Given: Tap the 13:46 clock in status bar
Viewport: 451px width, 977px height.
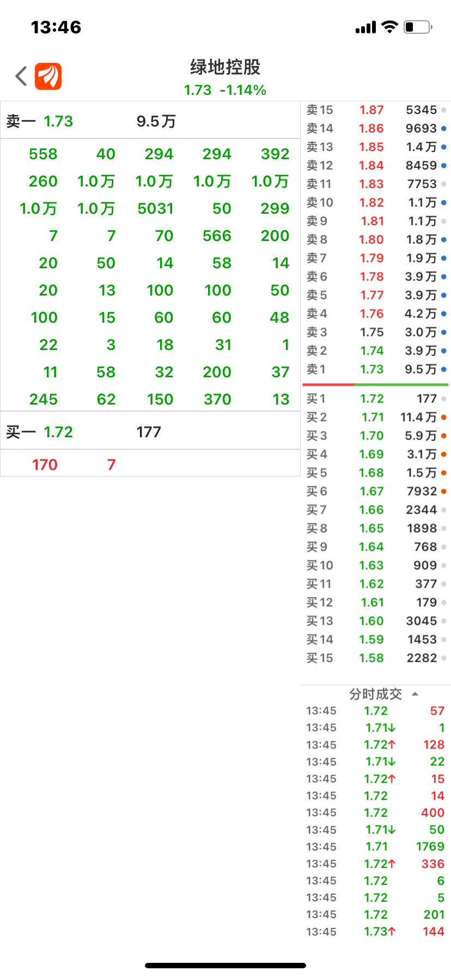Looking at the screenshot, I should (56, 27).
